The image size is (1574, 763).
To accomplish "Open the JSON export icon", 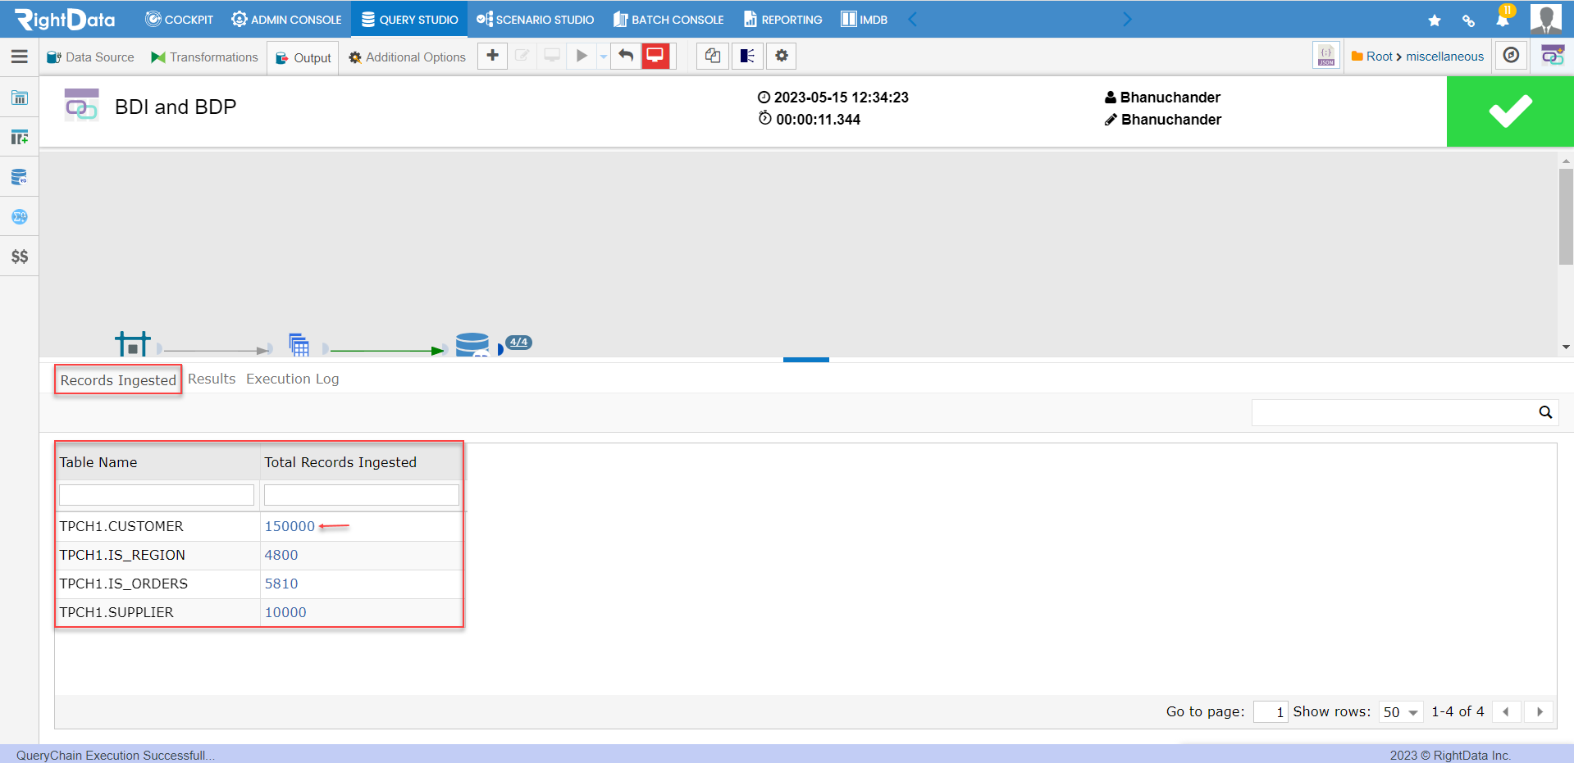I will click(x=1325, y=56).
